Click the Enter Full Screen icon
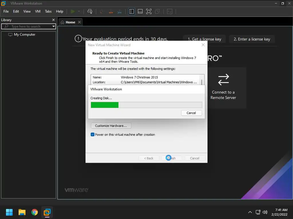 (x=149, y=11)
